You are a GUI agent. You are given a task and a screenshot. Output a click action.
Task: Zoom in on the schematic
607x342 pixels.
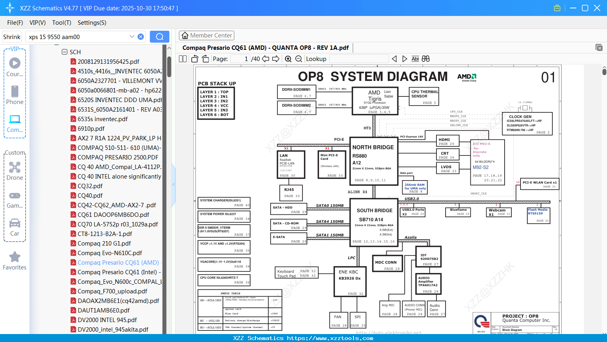coord(288,59)
